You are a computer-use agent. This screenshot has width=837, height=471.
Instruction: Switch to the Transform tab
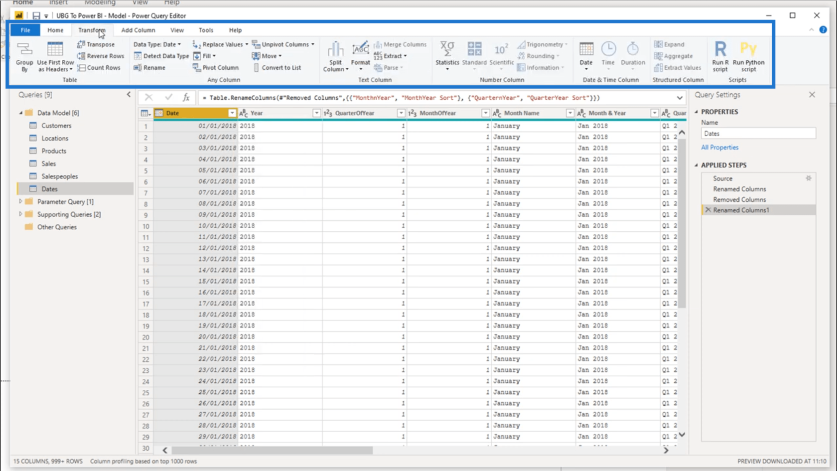[92, 30]
